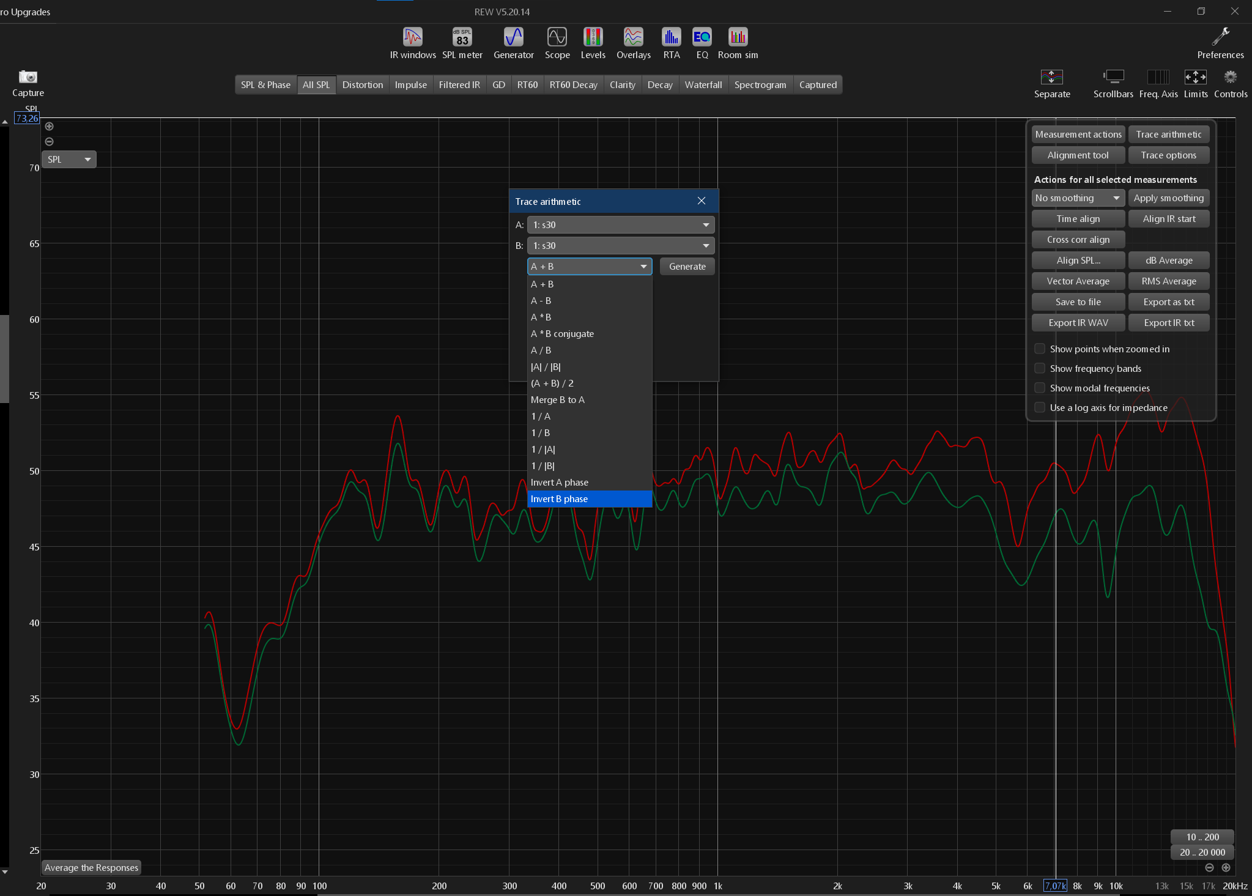Open the Alignment tool

click(x=1078, y=155)
